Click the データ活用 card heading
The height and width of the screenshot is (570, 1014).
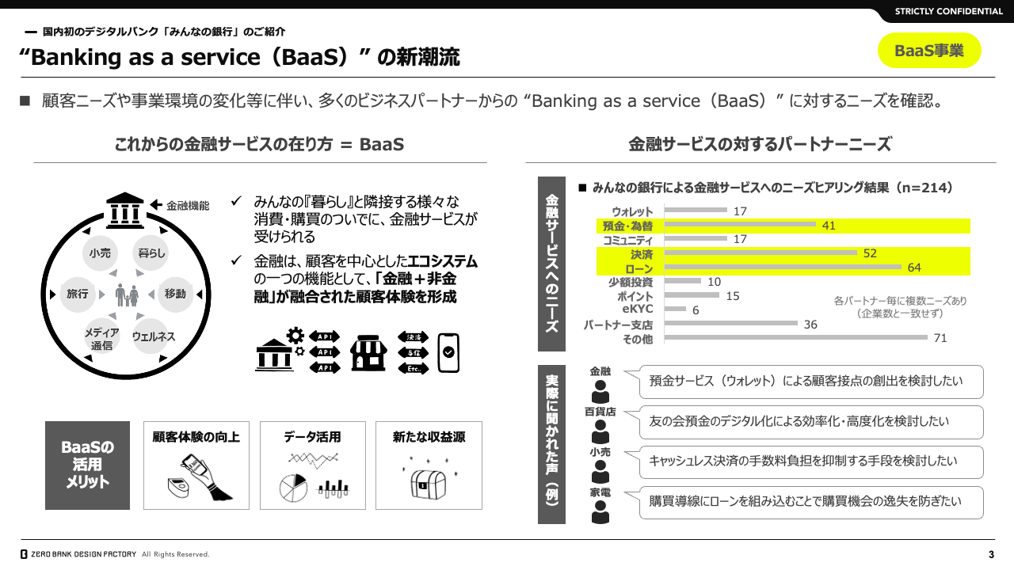[312, 437]
